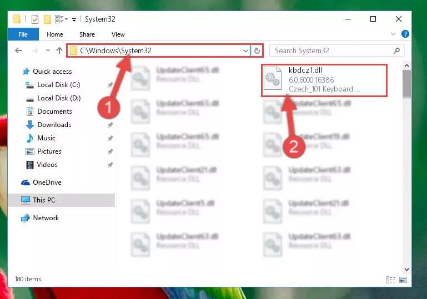427x299 pixels.
Task: Open Local Disk (D:) in sidebar
Action: pyautogui.click(x=59, y=98)
